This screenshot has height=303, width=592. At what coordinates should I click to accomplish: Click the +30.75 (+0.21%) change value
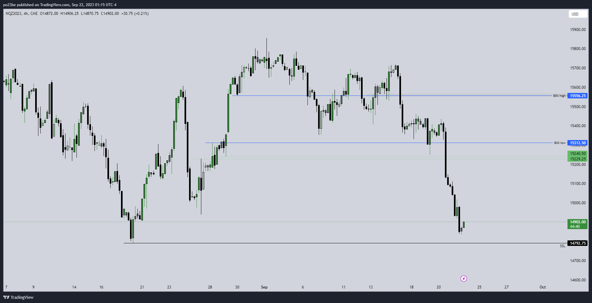pyautogui.click(x=135, y=14)
